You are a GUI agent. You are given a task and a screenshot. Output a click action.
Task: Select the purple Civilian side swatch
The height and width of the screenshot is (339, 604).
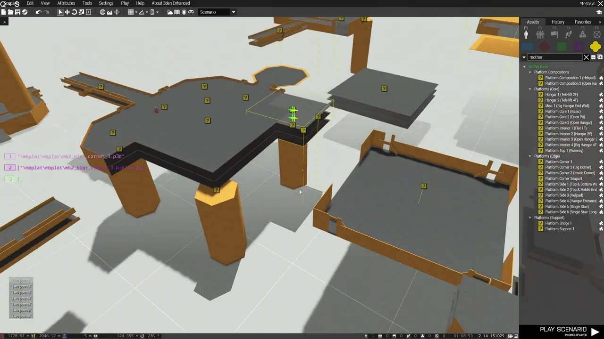(x=579, y=47)
